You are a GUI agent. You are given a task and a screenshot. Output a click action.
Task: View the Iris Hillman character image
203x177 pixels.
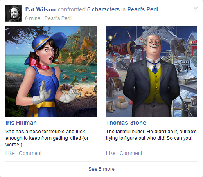[51, 72]
